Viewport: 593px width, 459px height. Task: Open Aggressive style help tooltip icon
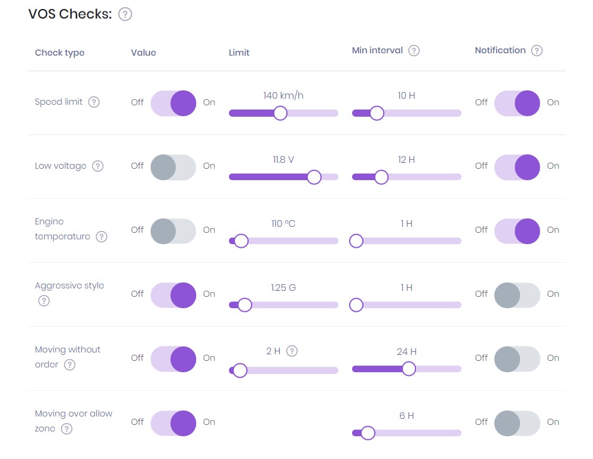[44, 301]
